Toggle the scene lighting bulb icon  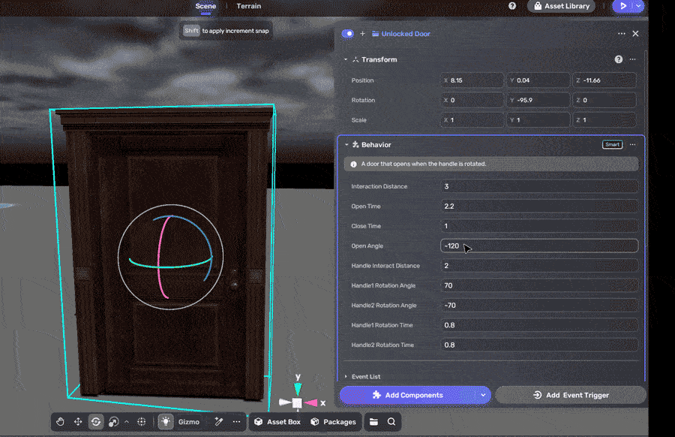tap(166, 421)
